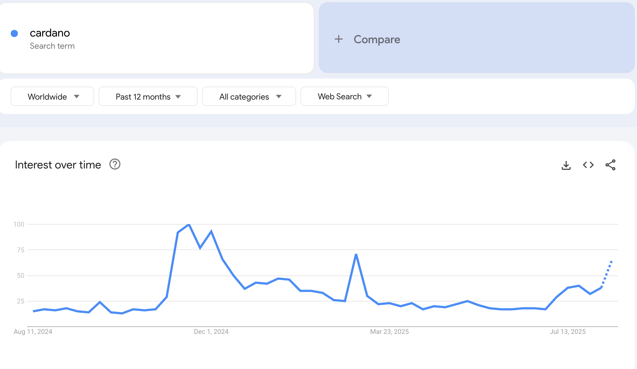637x369 pixels.
Task: Share the Interest over time chart
Action: 610,165
